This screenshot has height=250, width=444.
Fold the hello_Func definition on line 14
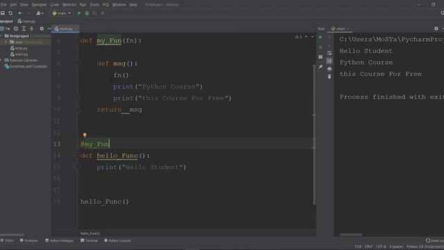click(78, 156)
